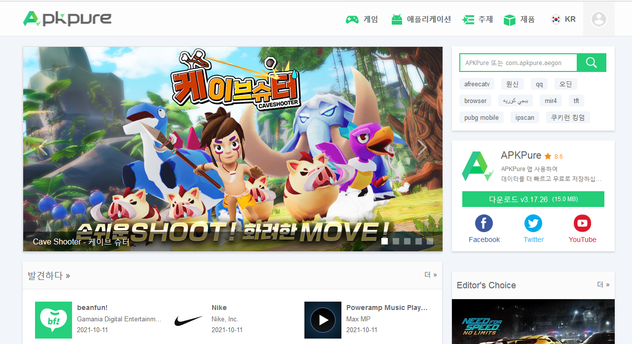Open the beanfun! app icon
Image resolution: width=632 pixels, height=344 pixels.
point(54,320)
